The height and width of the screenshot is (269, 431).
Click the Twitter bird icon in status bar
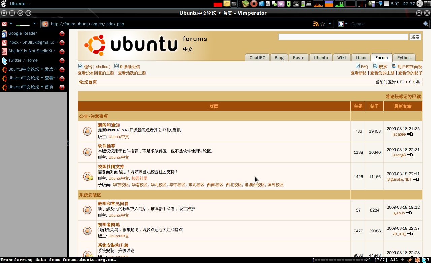click(x=424, y=260)
